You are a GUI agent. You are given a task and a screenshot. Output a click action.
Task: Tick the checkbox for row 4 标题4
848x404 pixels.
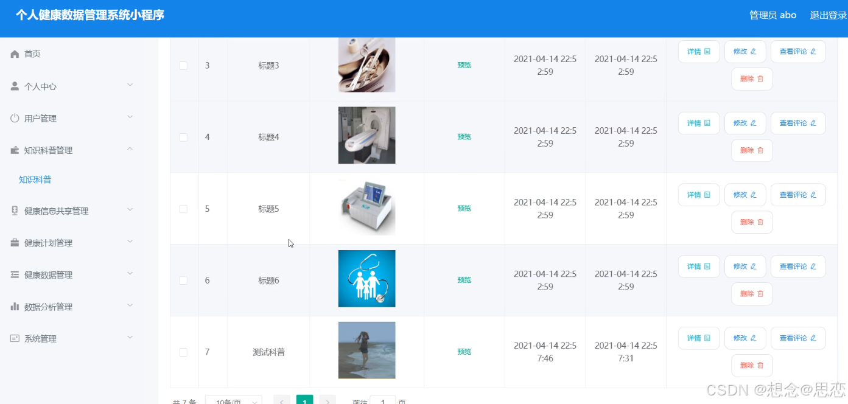[183, 138]
